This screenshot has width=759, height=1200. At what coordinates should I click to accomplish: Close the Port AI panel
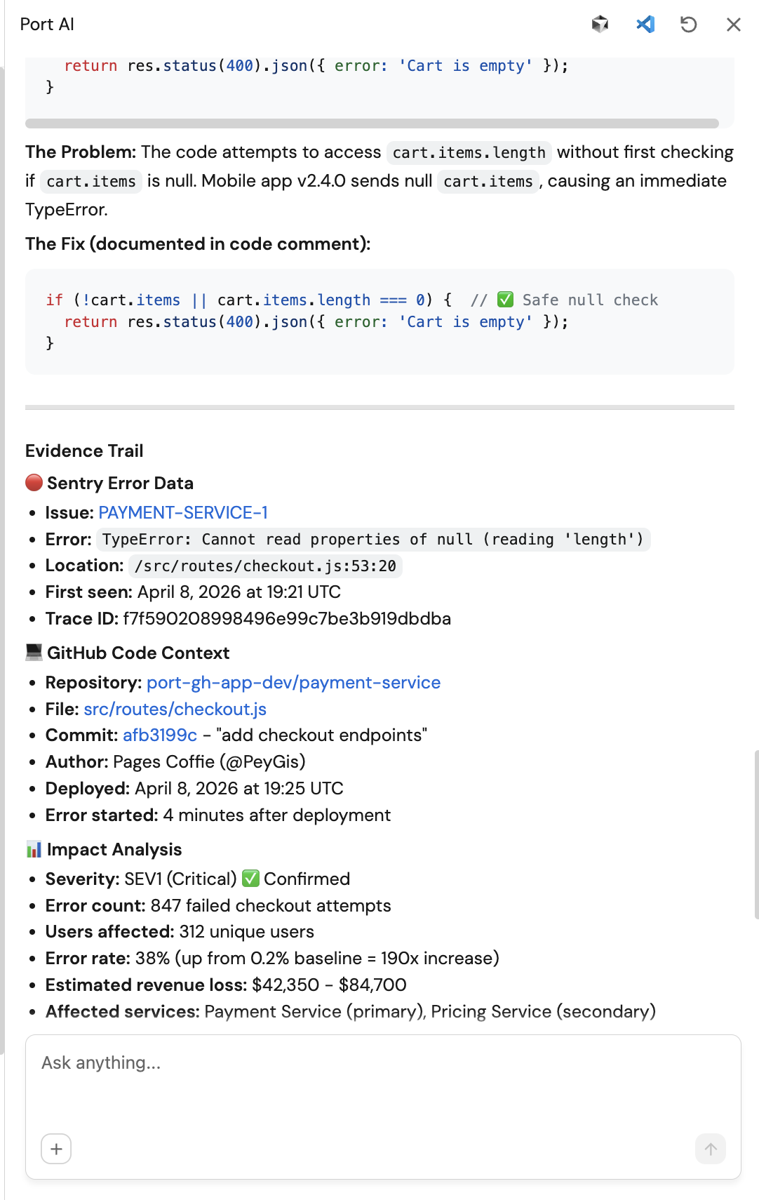click(x=734, y=25)
